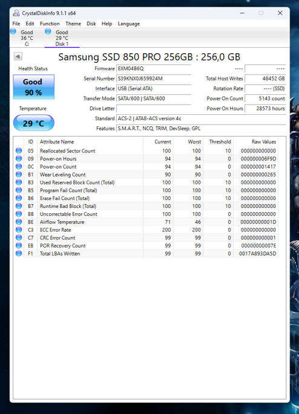299x414 pixels.
Task: Click status icon for Wear Leveling Count
Action: 19,175
